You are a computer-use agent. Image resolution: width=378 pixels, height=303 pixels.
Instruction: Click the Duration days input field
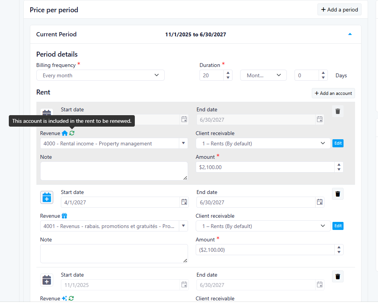tap(307, 75)
